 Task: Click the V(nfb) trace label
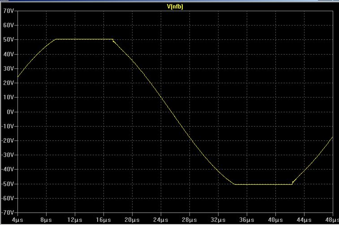tap(175, 7)
